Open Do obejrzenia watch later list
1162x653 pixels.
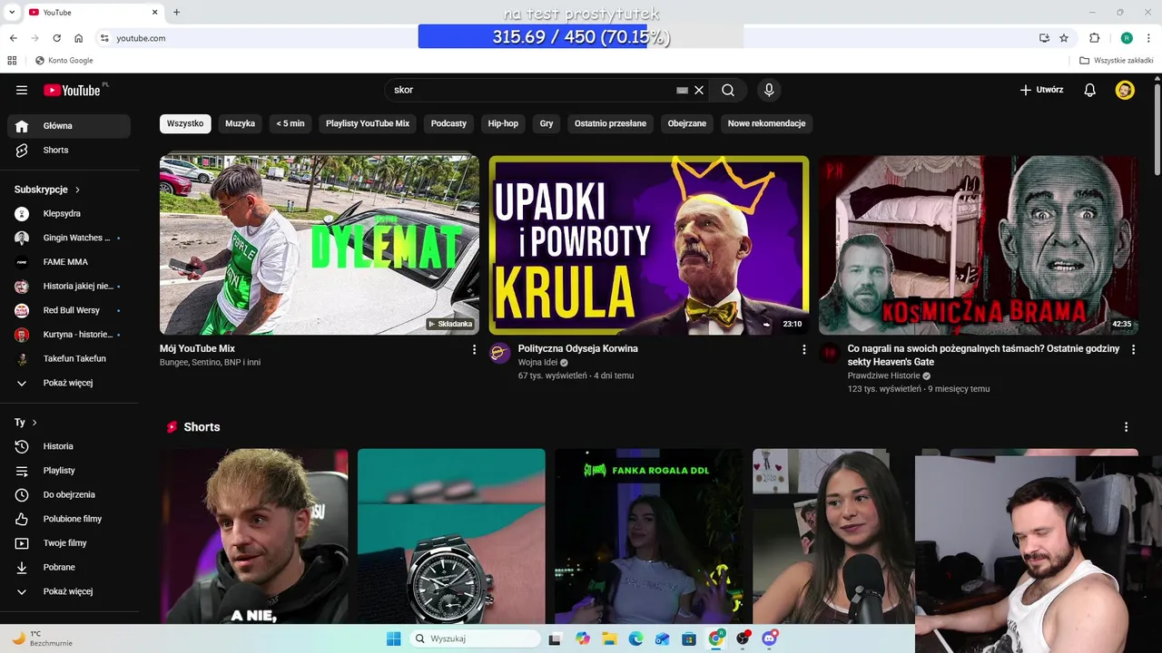click(x=69, y=494)
